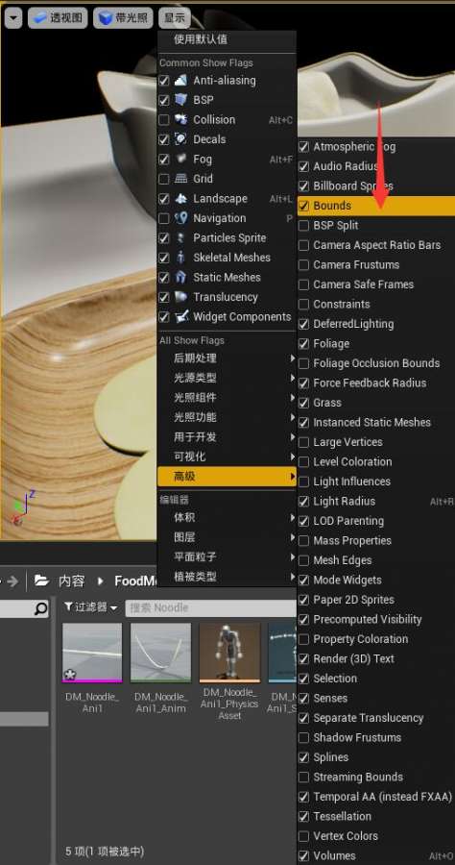Viewport: 455px width, 865px height.
Task: Open the viewport options dropdown arrow
Action: click(12, 17)
